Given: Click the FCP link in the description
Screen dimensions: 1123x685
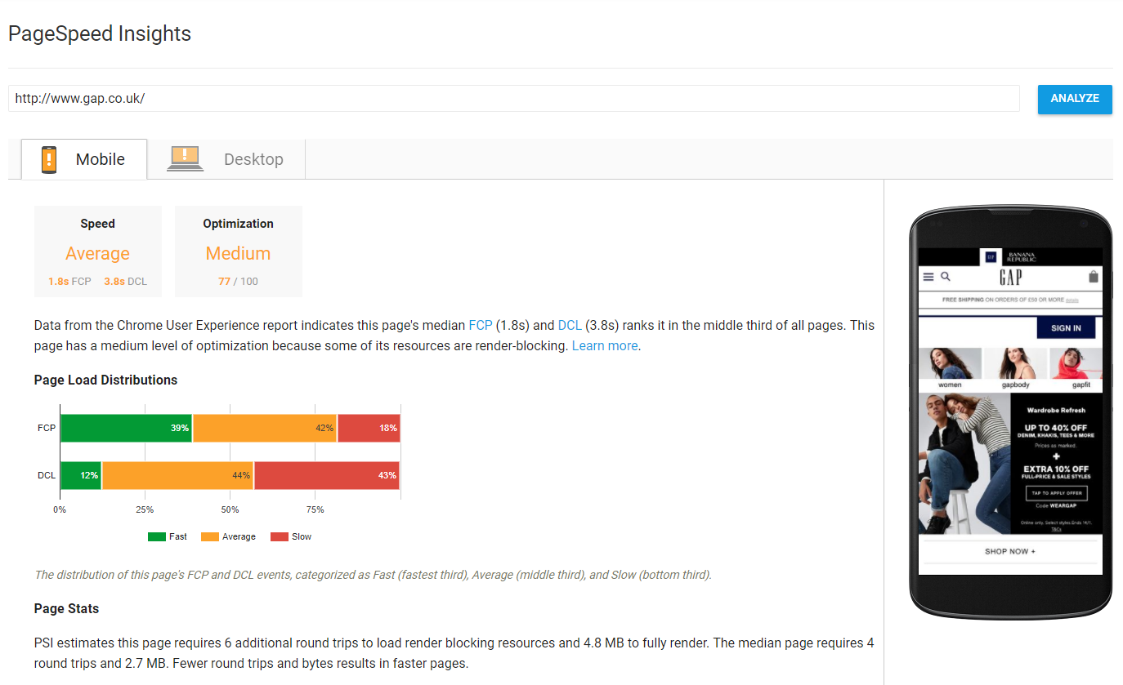Looking at the screenshot, I should (x=480, y=325).
